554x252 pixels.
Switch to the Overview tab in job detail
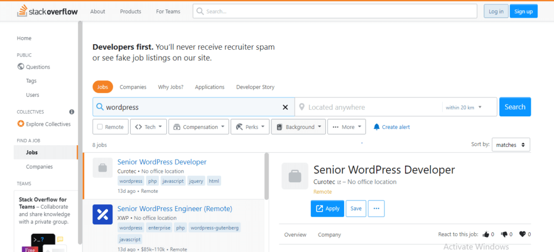[x=295, y=235]
